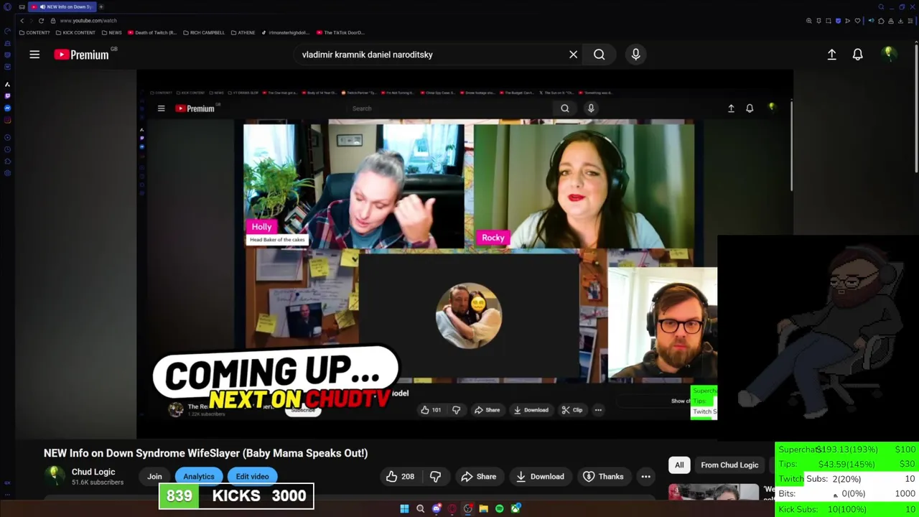Viewport: 919px width, 517px height.
Task: Click the pin icon in browser toolbar
Action: click(x=818, y=21)
